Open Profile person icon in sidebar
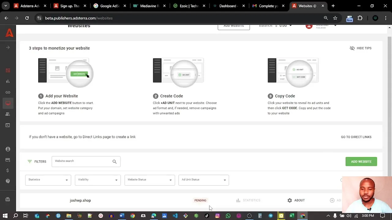 [x=8, y=149]
